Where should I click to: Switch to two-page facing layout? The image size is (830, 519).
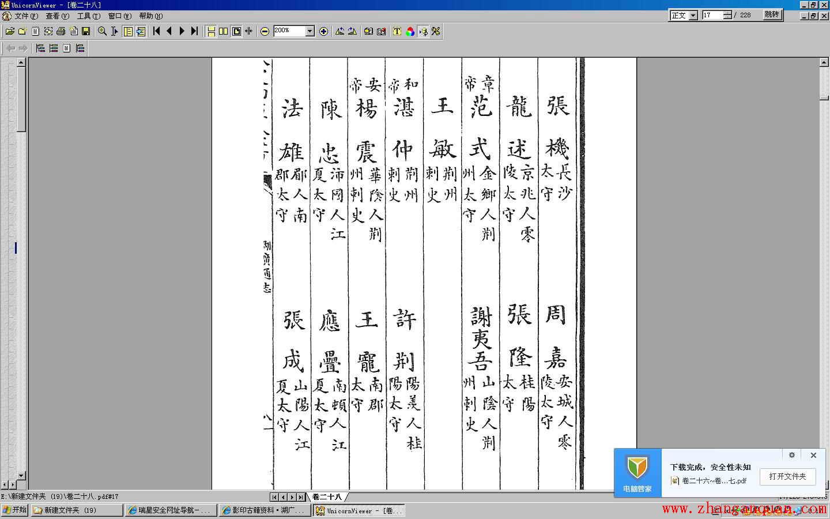pos(224,31)
